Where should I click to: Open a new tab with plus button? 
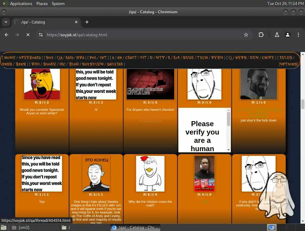tap(87, 22)
